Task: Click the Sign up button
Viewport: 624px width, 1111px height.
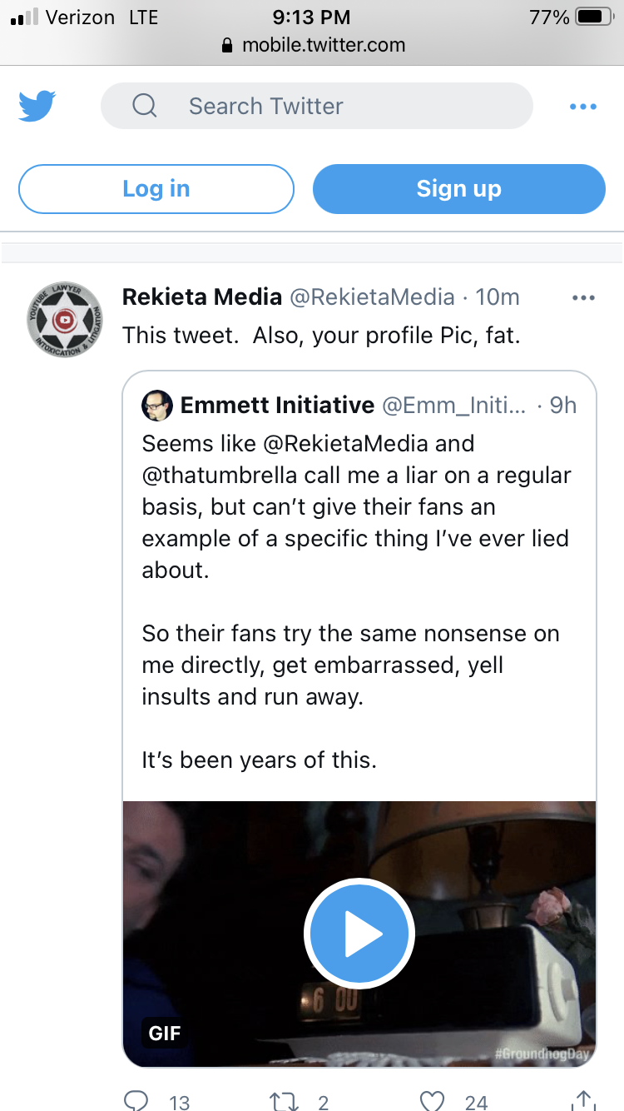Action: pos(459,189)
